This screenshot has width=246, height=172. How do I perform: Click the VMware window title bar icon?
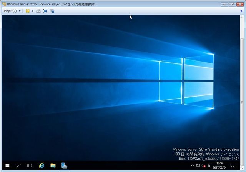(x=4, y=4)
